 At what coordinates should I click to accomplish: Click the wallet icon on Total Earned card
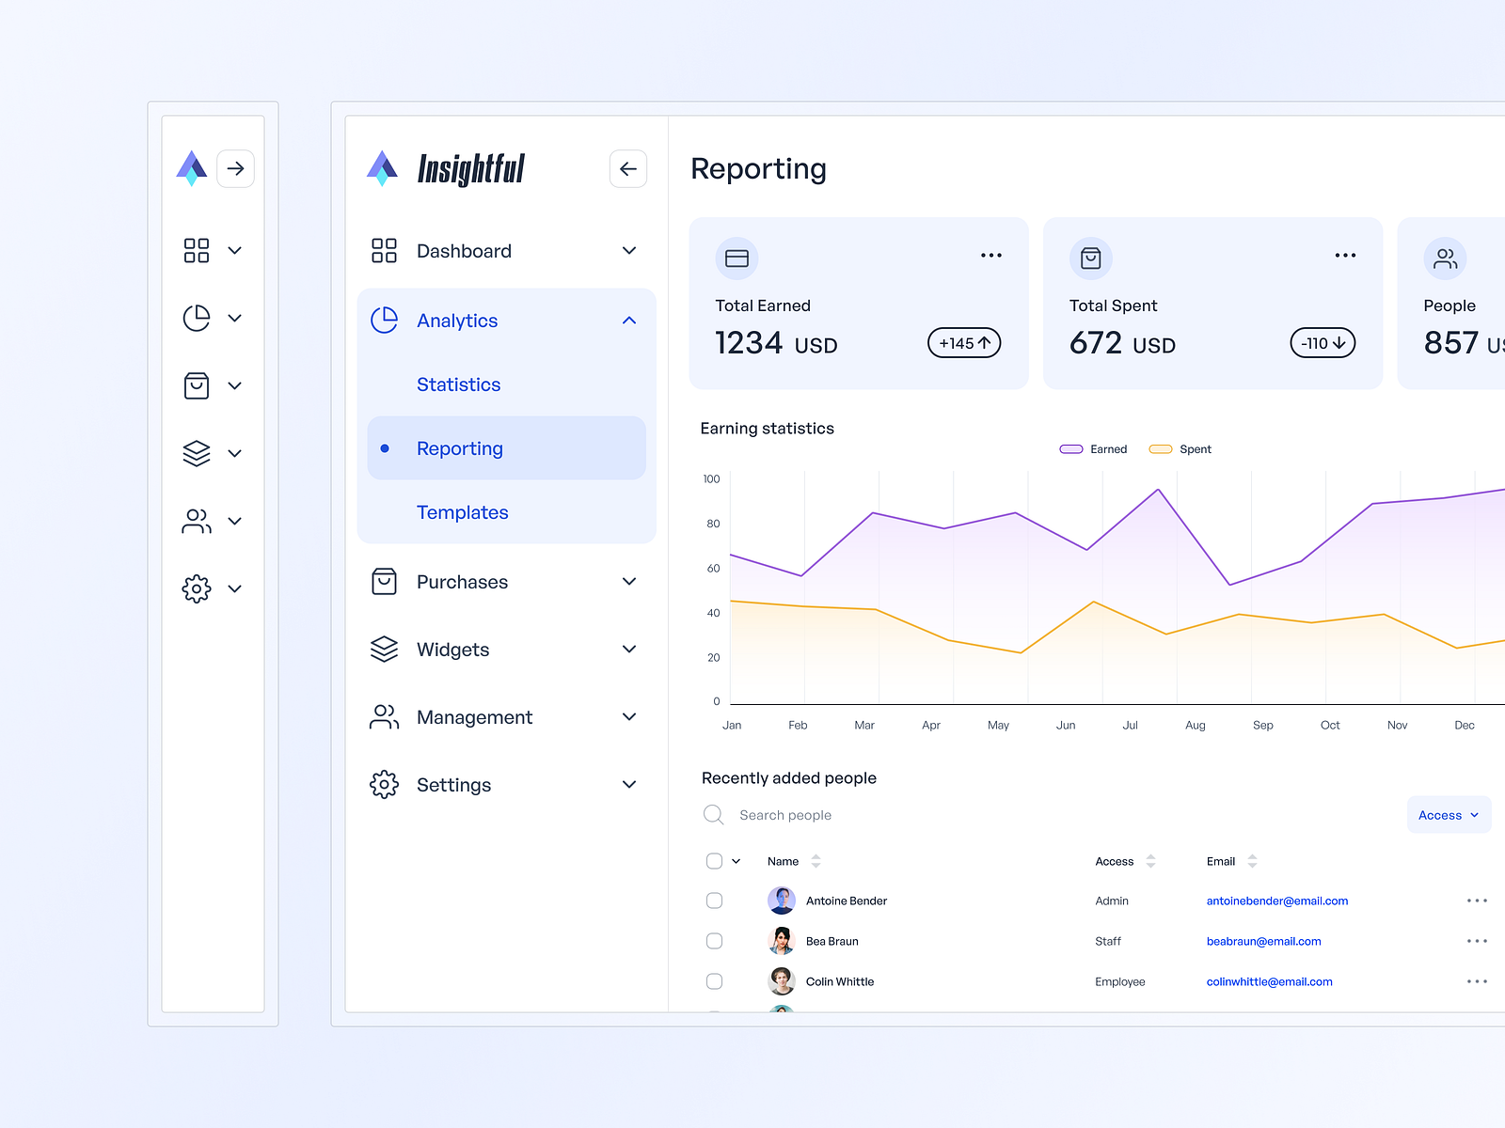point(737,258)
